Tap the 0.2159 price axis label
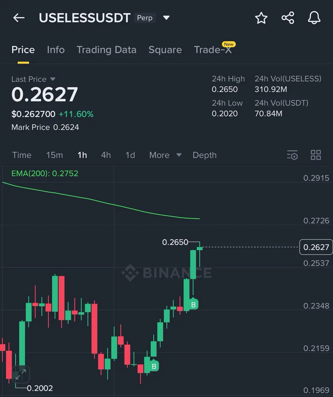This screenshot has width=333, height=397. [x=316, y=348]
